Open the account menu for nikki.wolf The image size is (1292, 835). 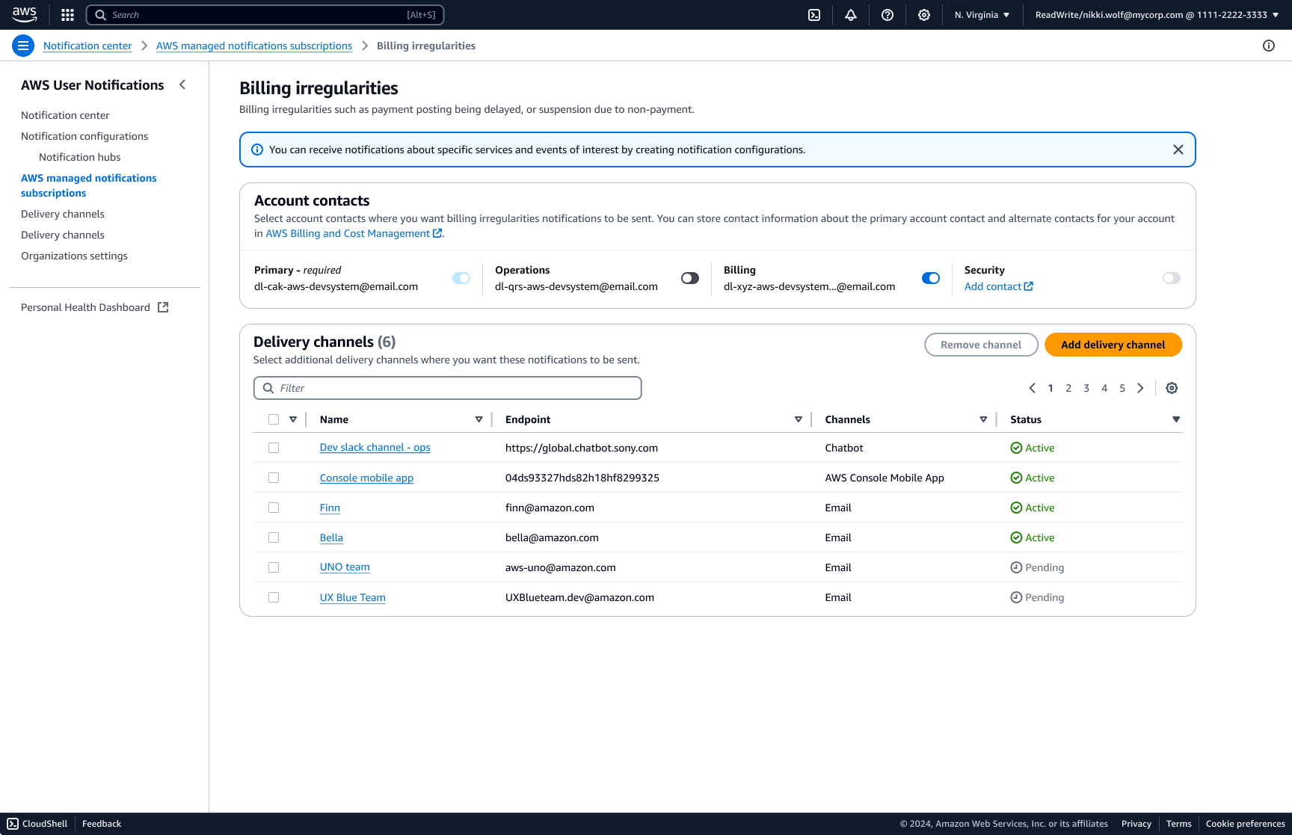tap(1157, 15)
